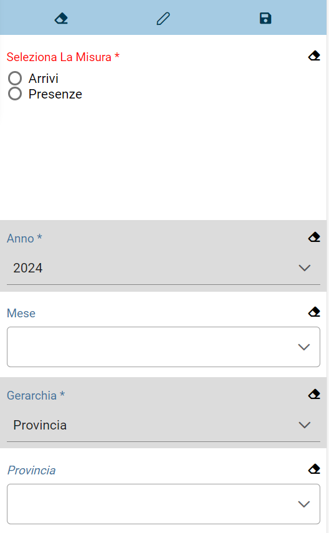Expand the Anno dropdown chevron
The height and width of the screenshot is (533, 329).
[x=304, y=268]
